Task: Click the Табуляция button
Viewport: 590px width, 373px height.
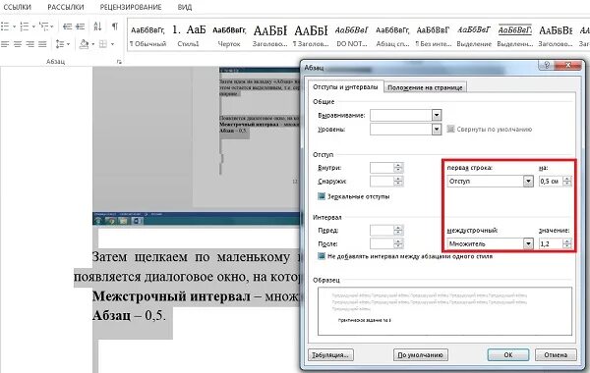Action: click(x=330, y=354)
